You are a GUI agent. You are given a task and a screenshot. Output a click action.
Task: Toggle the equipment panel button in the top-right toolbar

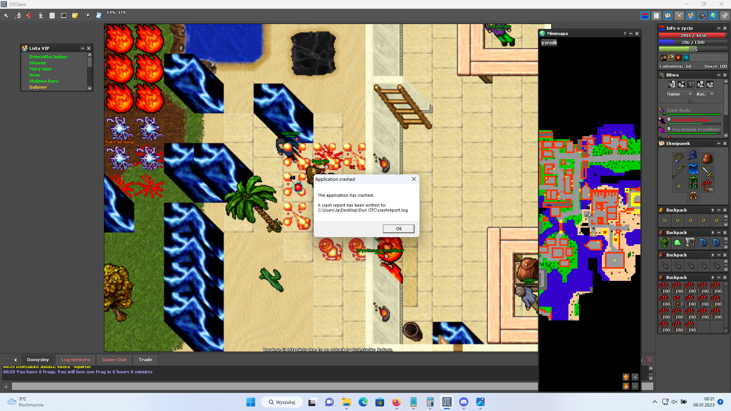(668, 16)
